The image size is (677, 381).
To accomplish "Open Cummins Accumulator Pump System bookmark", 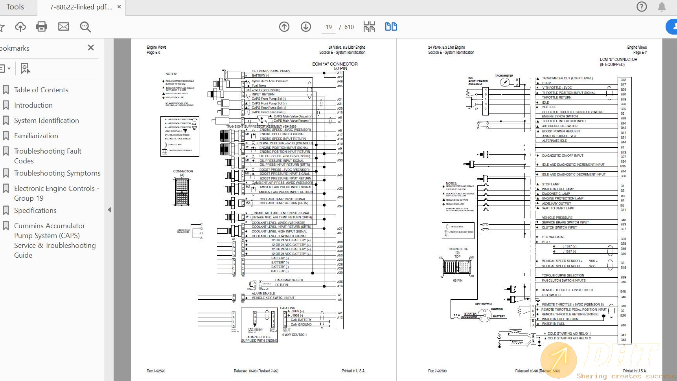I will (x=55, y=240).
